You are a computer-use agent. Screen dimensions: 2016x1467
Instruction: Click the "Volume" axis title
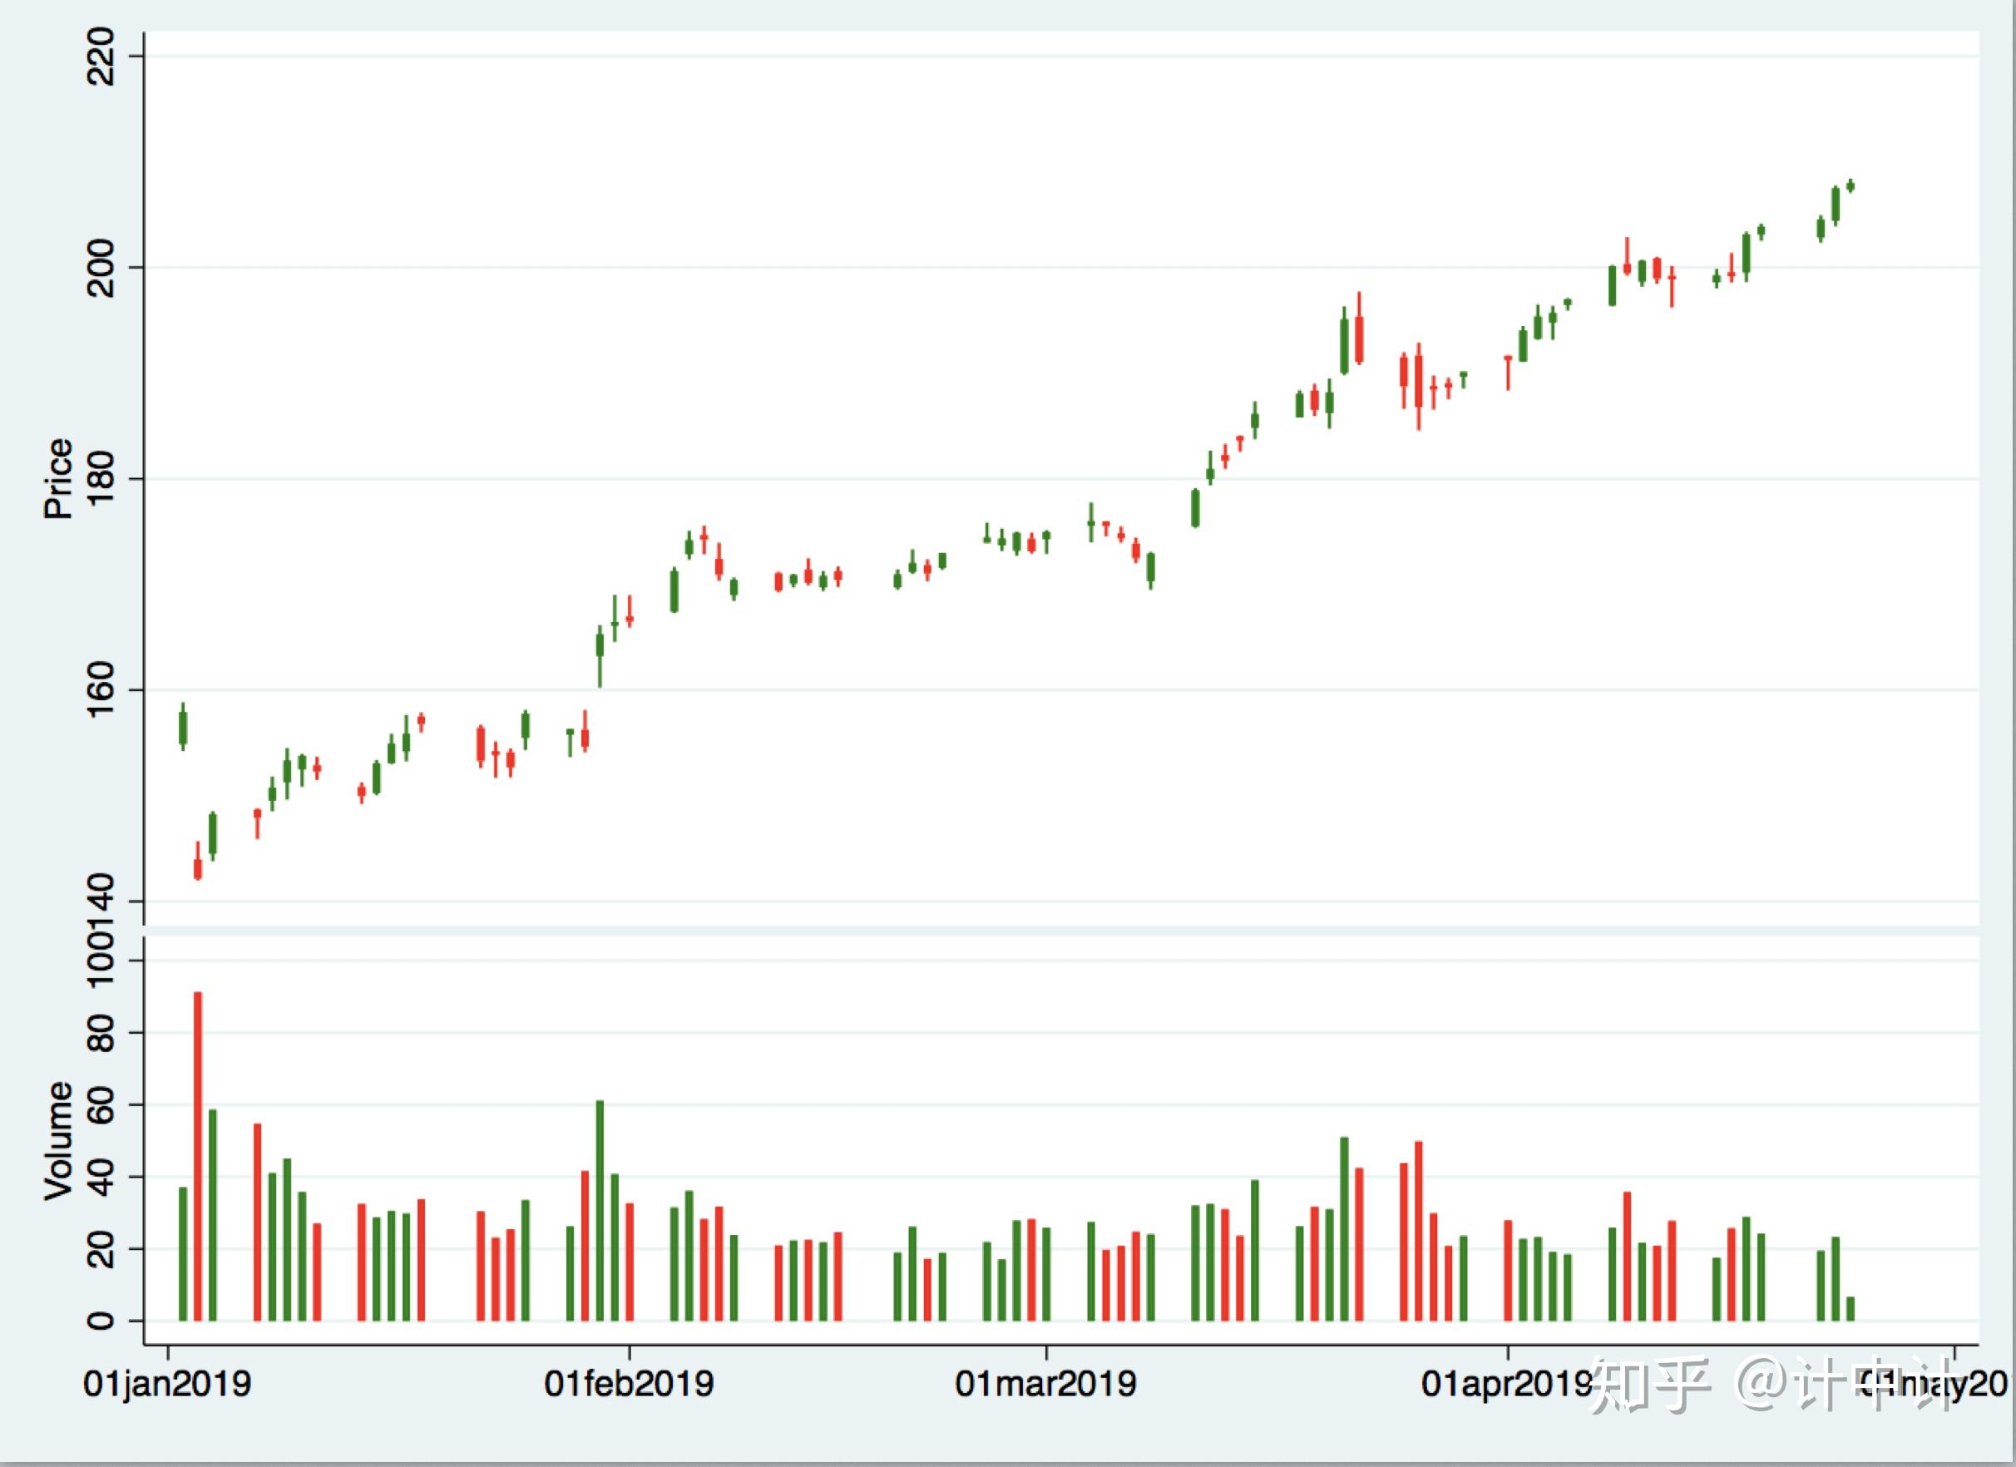click(59, 1141)
